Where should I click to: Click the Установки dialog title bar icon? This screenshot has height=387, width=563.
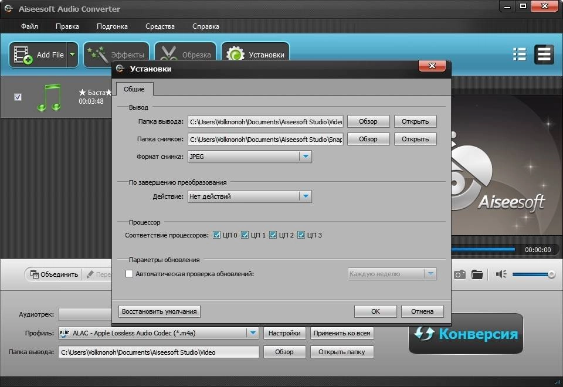[120, 69]
